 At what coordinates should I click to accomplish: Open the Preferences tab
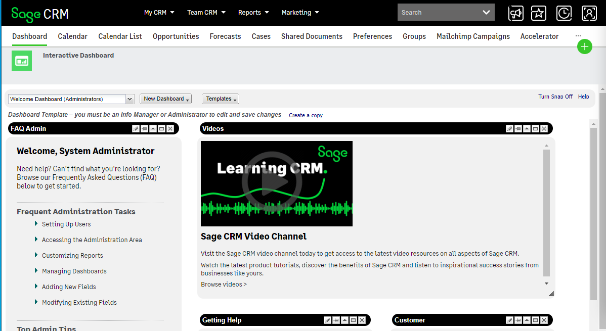[x=372, y=36]
